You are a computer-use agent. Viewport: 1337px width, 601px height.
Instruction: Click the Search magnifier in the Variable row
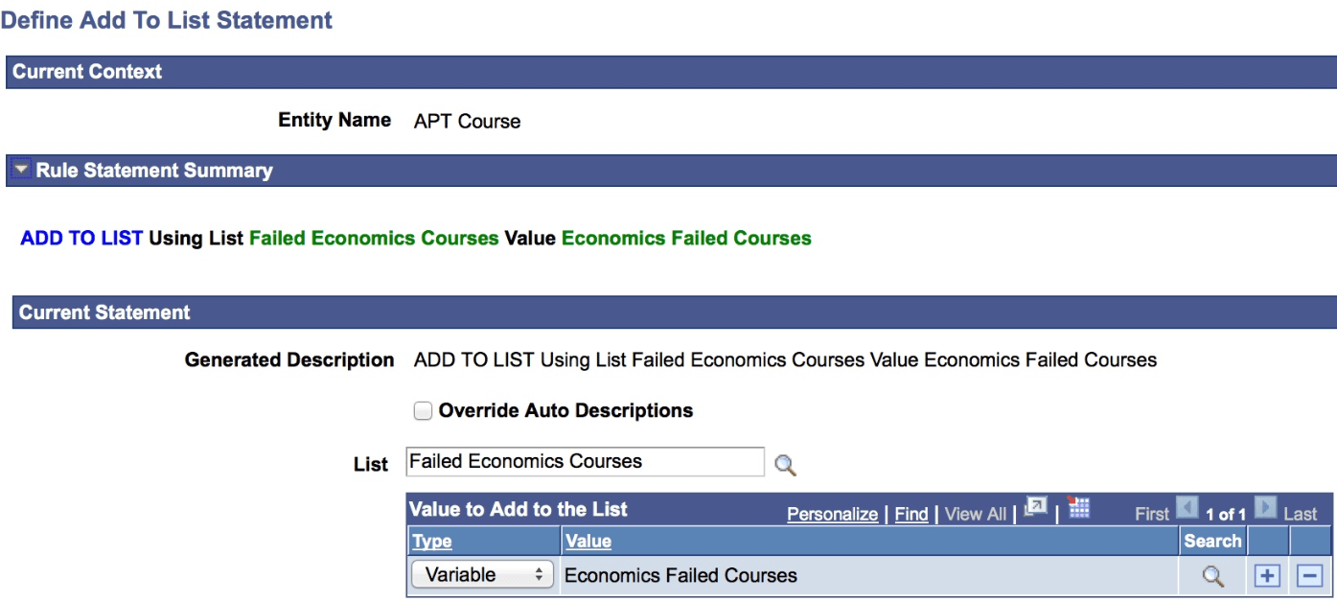(x=1211, y=576)
